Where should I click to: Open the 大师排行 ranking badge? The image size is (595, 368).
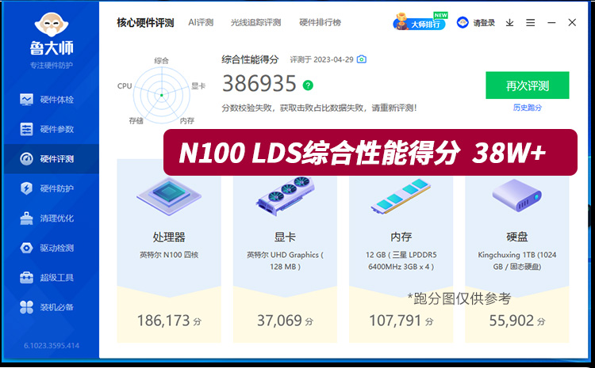(x=420, y=22)
